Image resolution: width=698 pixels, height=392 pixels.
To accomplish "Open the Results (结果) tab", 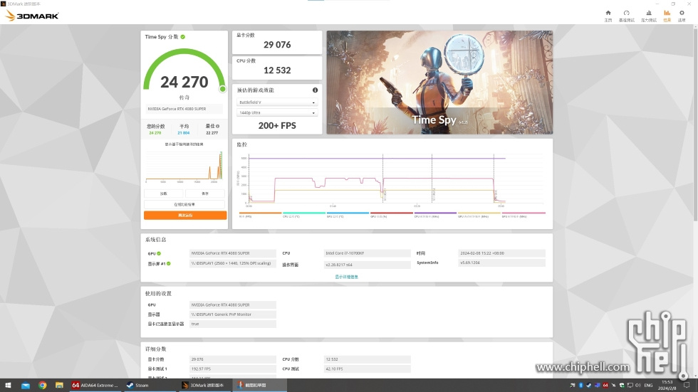I will click(x=667, y=16).
